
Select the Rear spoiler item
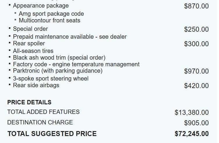[29, 44]
